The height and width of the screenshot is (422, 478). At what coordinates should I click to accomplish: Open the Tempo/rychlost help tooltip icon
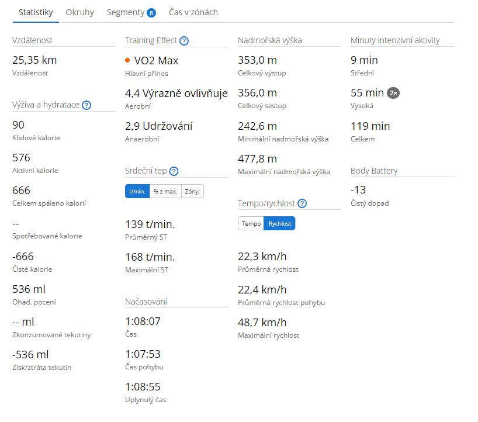[x=302, y=203]
